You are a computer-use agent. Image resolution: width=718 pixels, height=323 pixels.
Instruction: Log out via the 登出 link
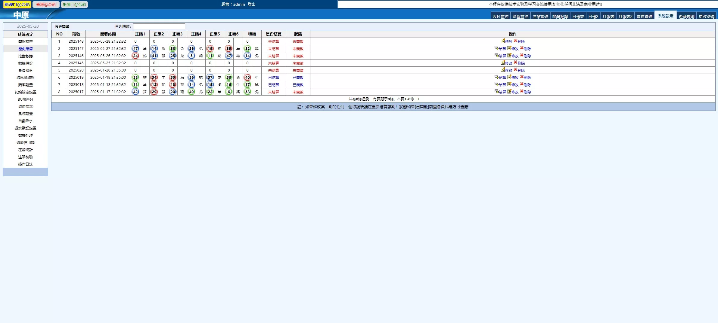pyautogui.click(x=251, y=4)
